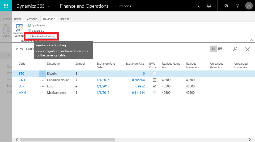Open the HOME ribbon tab

click(18, 19)
